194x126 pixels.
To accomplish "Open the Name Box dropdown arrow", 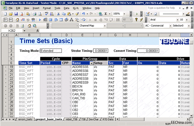I will (24, 31).
